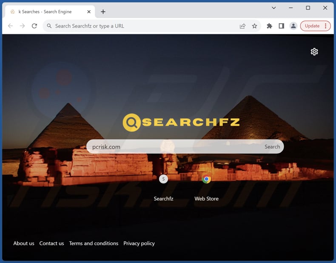This screenshot has height=263, width=336.
Task: Open the Contact us link
Action: pos(51,243)
